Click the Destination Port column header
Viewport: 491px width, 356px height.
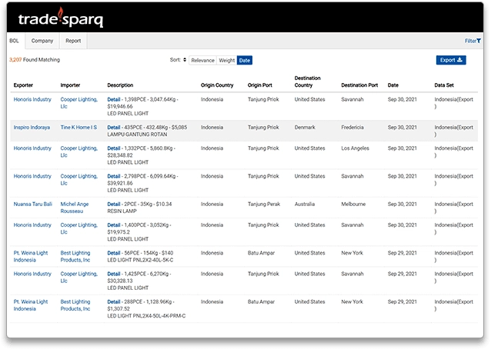coord(359,85)
